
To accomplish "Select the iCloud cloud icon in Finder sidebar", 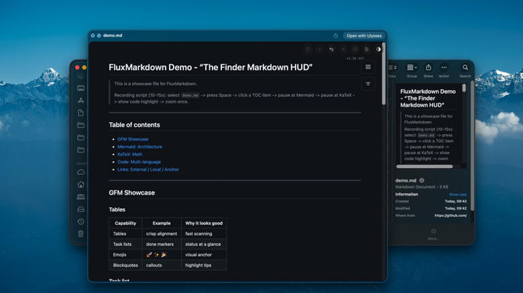I will [81, 172].
